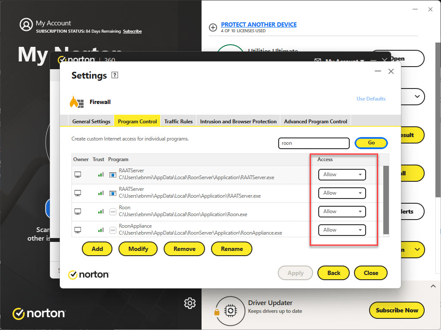This screenshot has width=441, height=330.
Task: Select the Roon.exe program row text
Action: [x=183, y=211]
